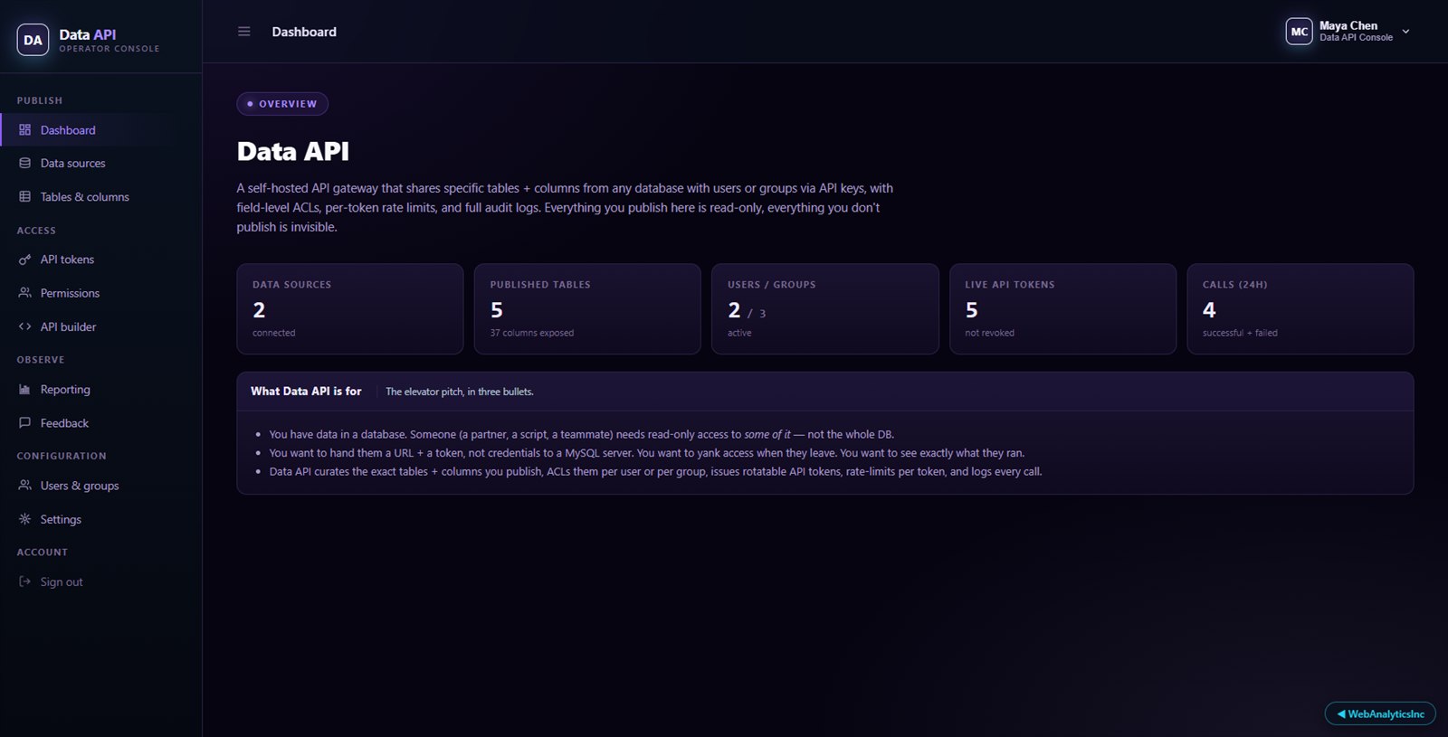Click the 'What Data API is for' heading

click(306, 392)
